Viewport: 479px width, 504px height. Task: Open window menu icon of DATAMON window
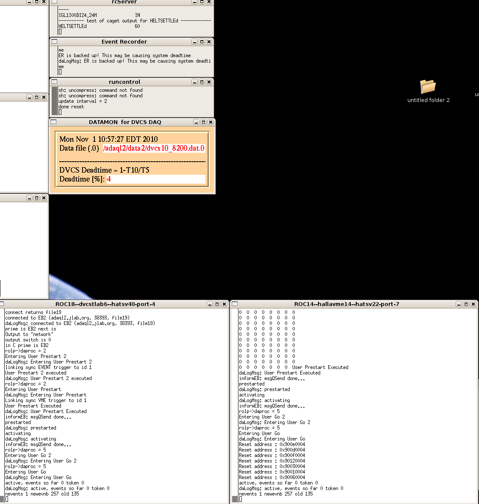53,122
